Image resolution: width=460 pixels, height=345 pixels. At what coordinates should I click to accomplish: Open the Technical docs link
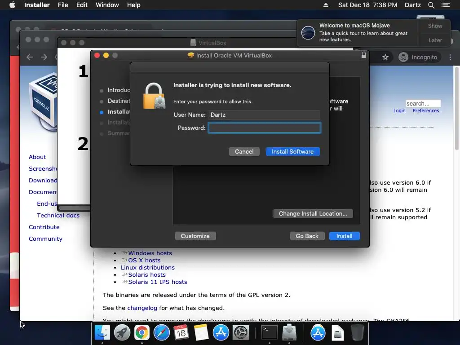click(x=58, y=215)
